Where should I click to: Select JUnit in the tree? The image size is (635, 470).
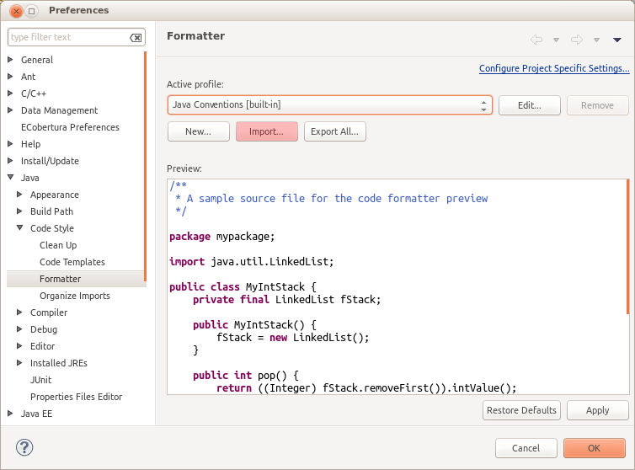[41, 380]
